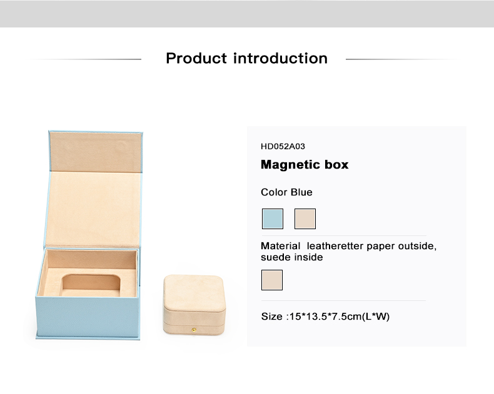Click the Material description text

[x=349, y=252]
